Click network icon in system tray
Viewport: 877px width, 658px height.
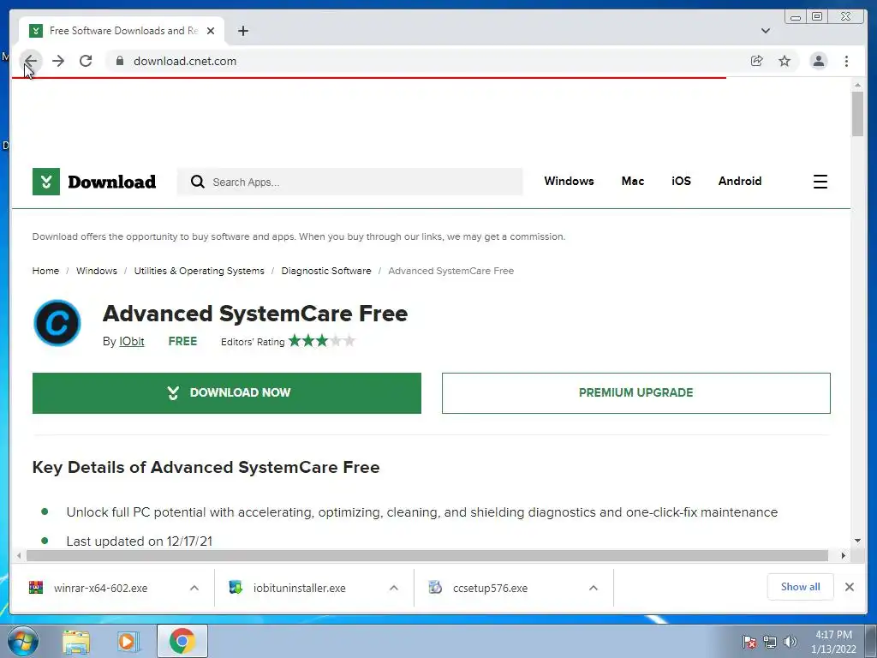coord(770,642)
